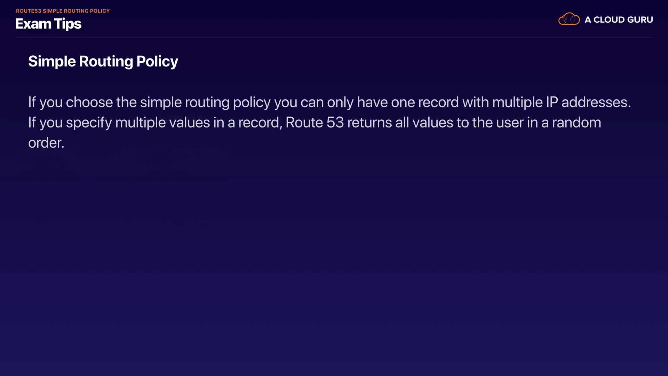Viewport: 668px width, 376px height.
Task: Click "Route 53" in the paragraph
Action: 315,123
